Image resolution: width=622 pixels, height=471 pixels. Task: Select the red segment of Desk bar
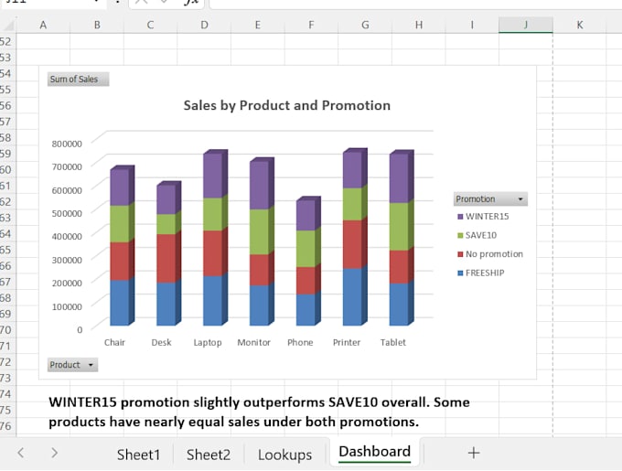(166, 258)
